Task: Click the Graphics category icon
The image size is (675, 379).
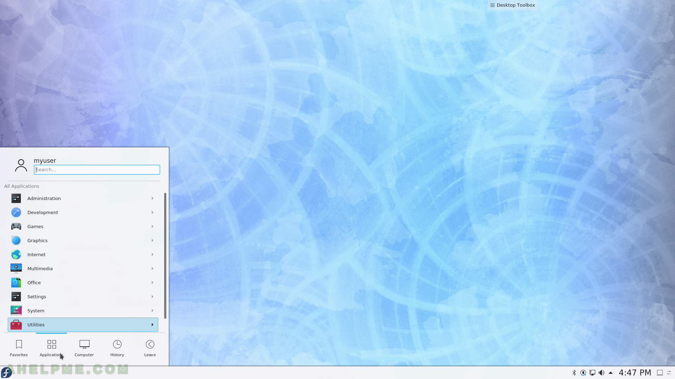Action: (x=16, y=240)
